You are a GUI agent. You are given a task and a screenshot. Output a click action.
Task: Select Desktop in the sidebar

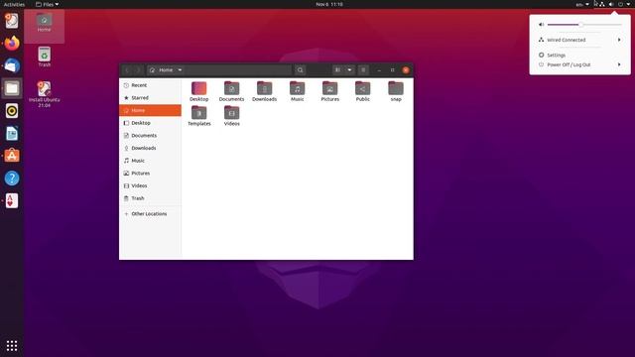[x=150, y=123]
